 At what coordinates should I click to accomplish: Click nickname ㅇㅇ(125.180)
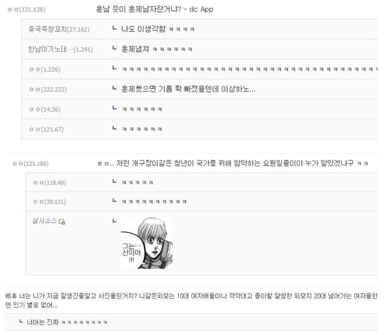[31, 164]
